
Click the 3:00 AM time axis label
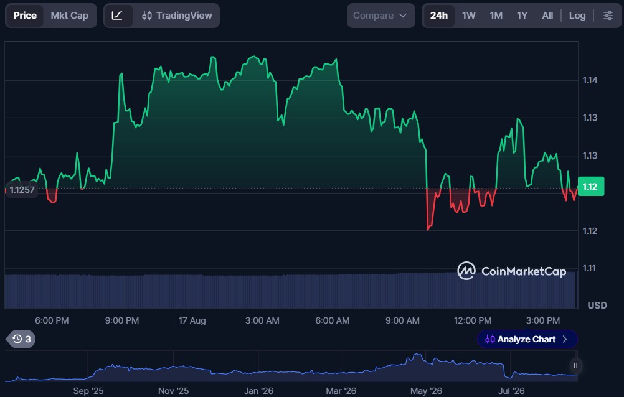[262, 320]
